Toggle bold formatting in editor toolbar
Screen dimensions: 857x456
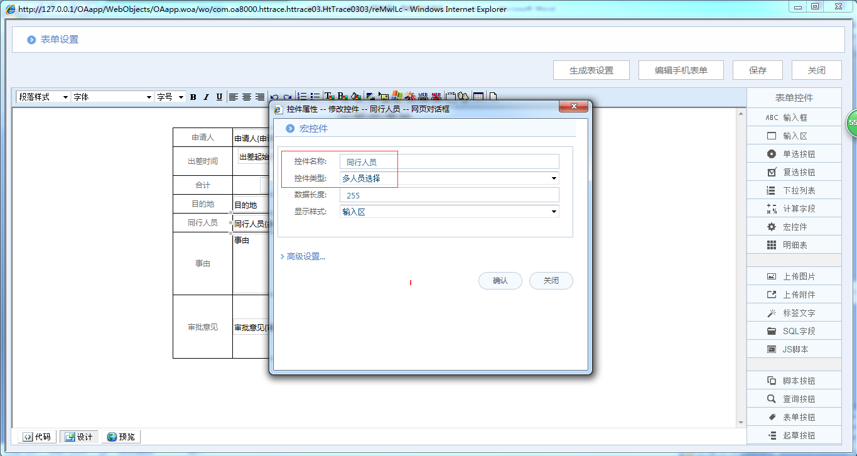pyautogui.click(x=193, y=97)
